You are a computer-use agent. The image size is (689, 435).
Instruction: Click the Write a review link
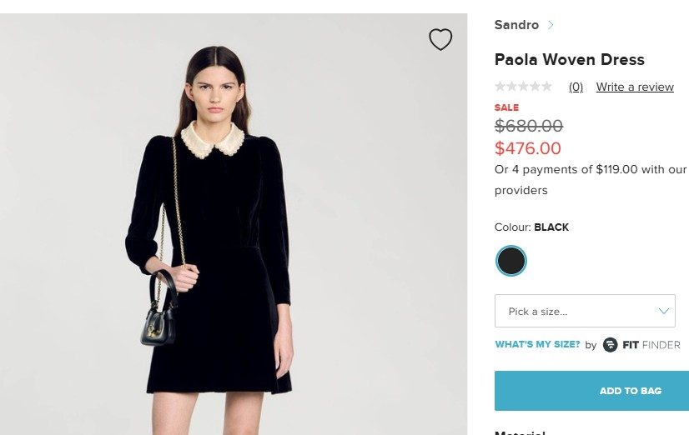635,87
